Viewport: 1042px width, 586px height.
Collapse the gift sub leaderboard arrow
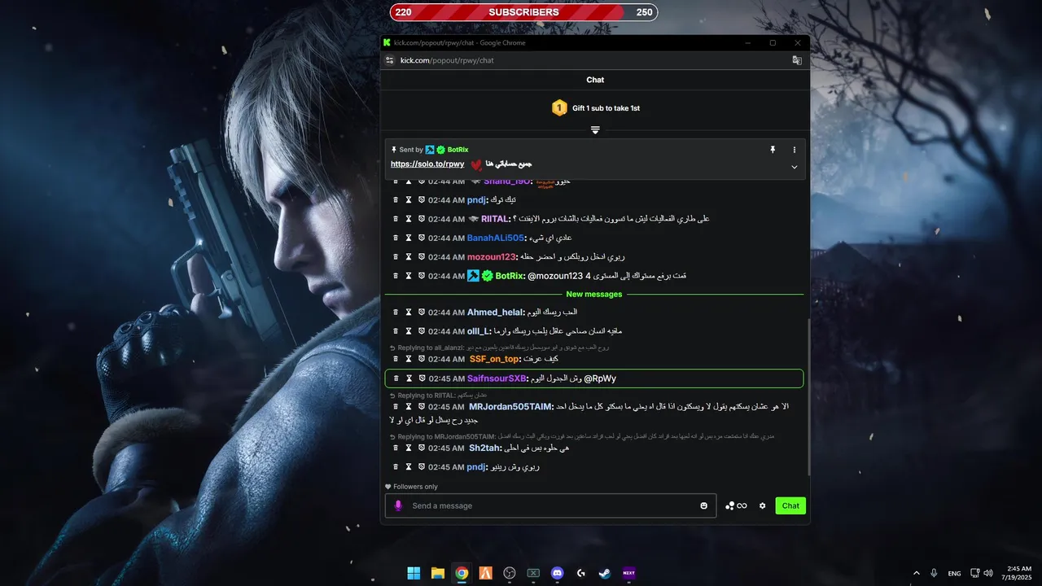coord(595,129)
